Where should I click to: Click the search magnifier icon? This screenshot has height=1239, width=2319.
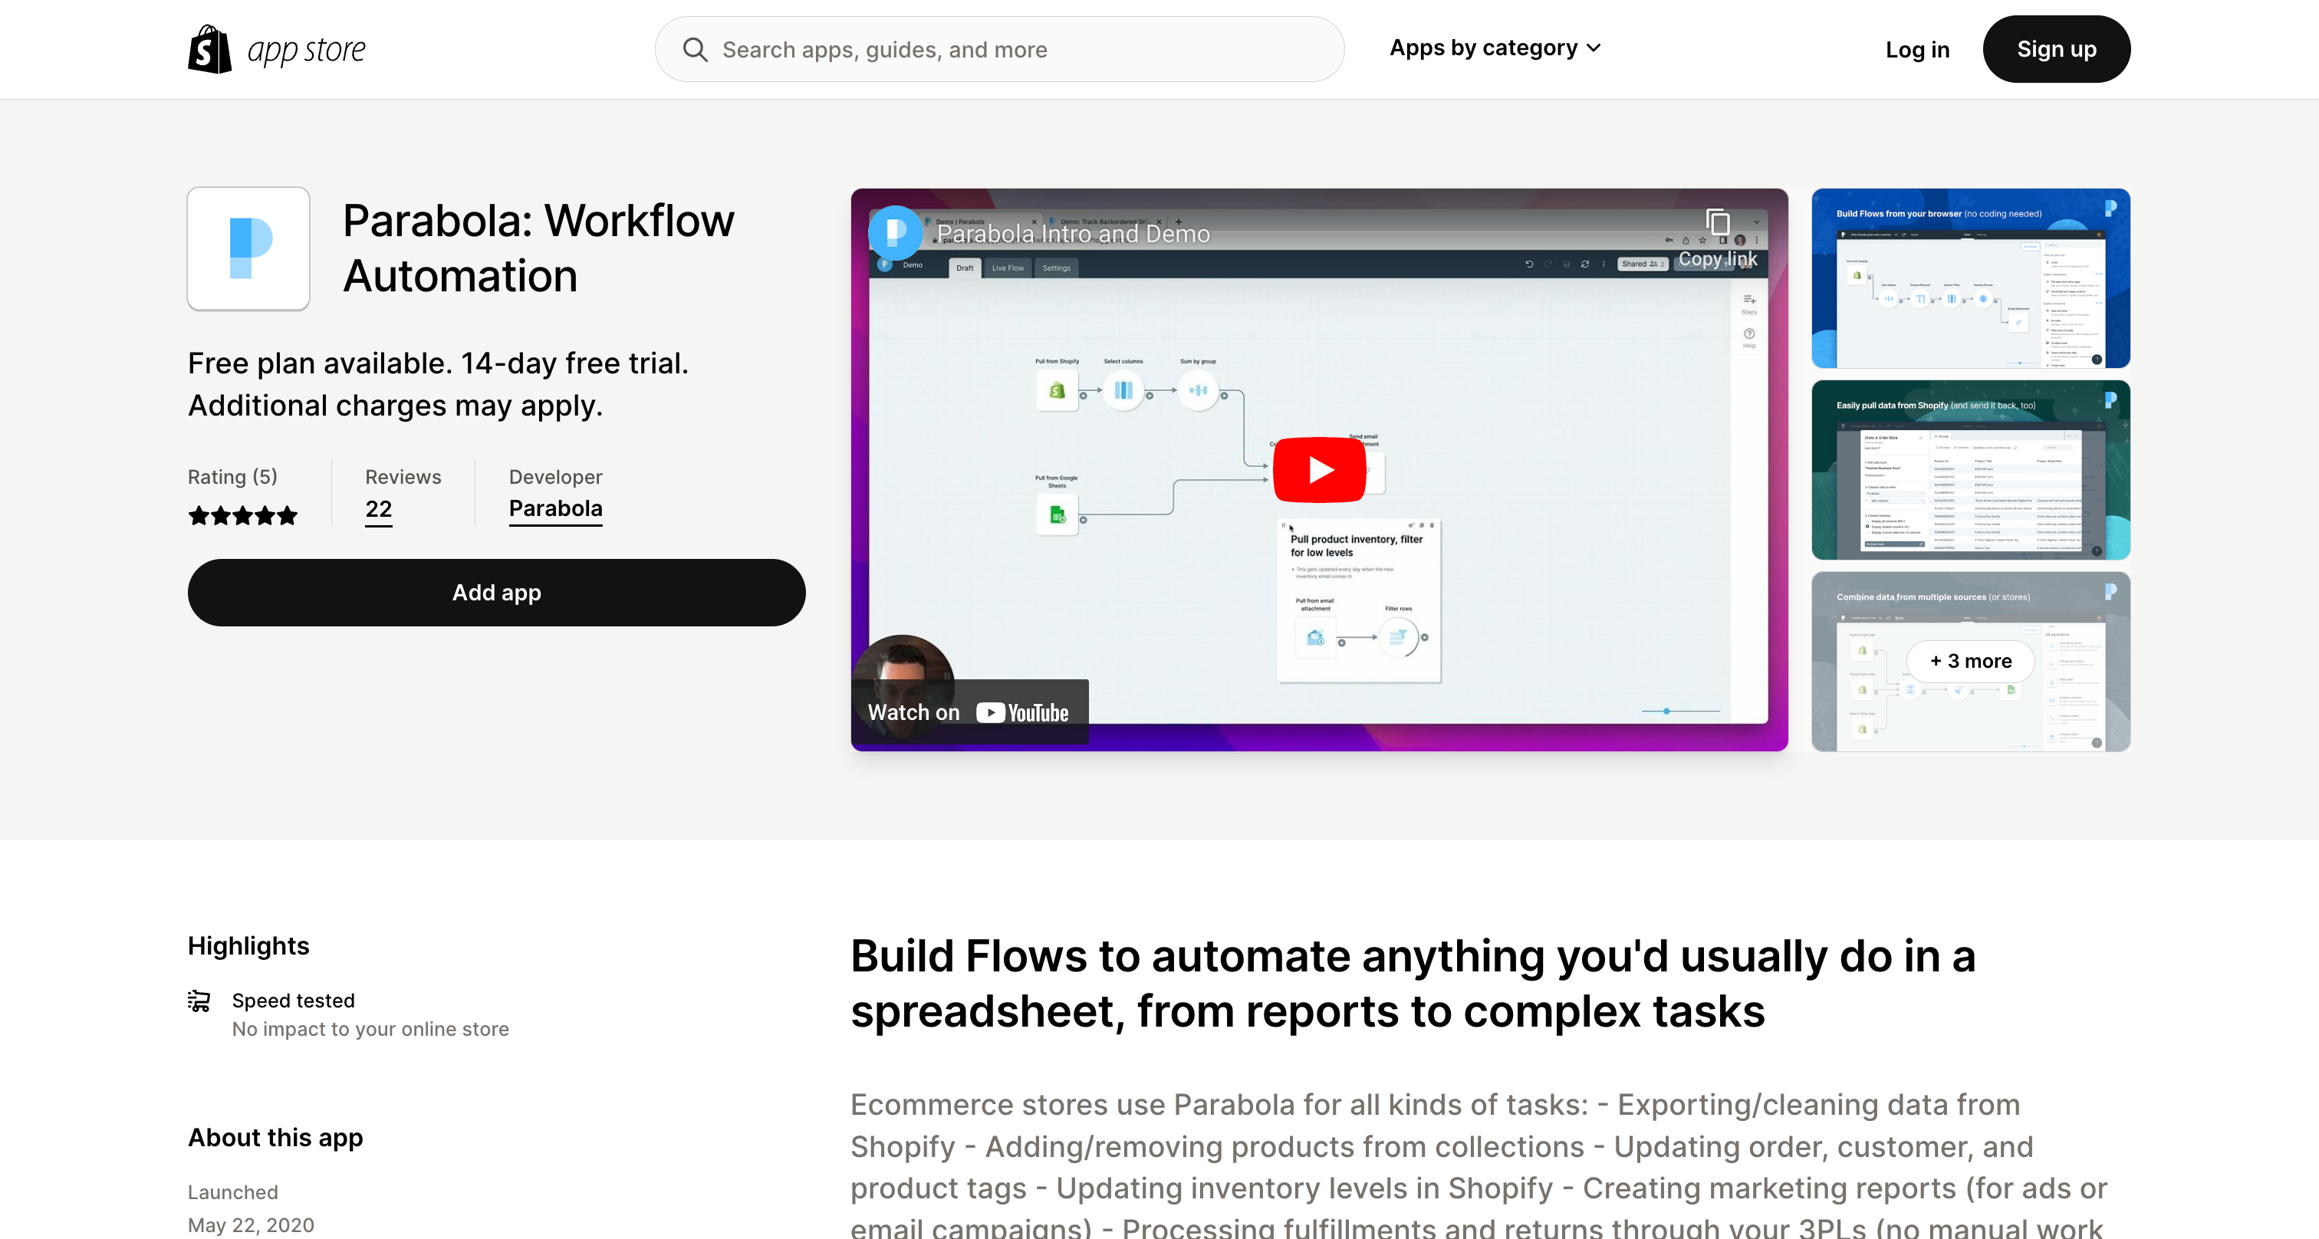pyautogui.click(x=695, y=50)
